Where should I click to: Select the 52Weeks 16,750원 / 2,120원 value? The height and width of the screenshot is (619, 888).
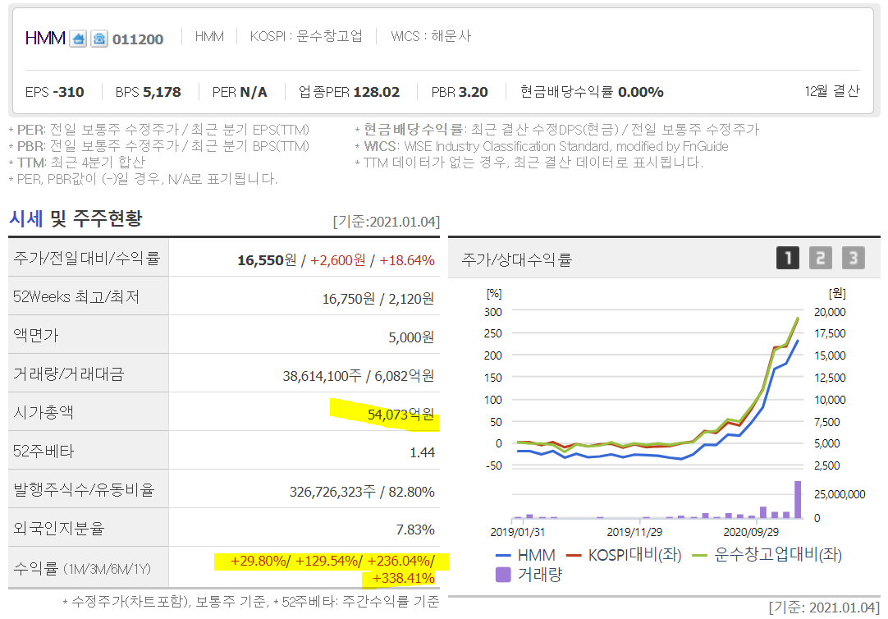(378, 299)
